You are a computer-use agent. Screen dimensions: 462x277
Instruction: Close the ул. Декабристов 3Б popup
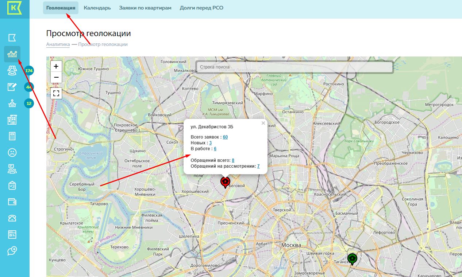(263, 123)
